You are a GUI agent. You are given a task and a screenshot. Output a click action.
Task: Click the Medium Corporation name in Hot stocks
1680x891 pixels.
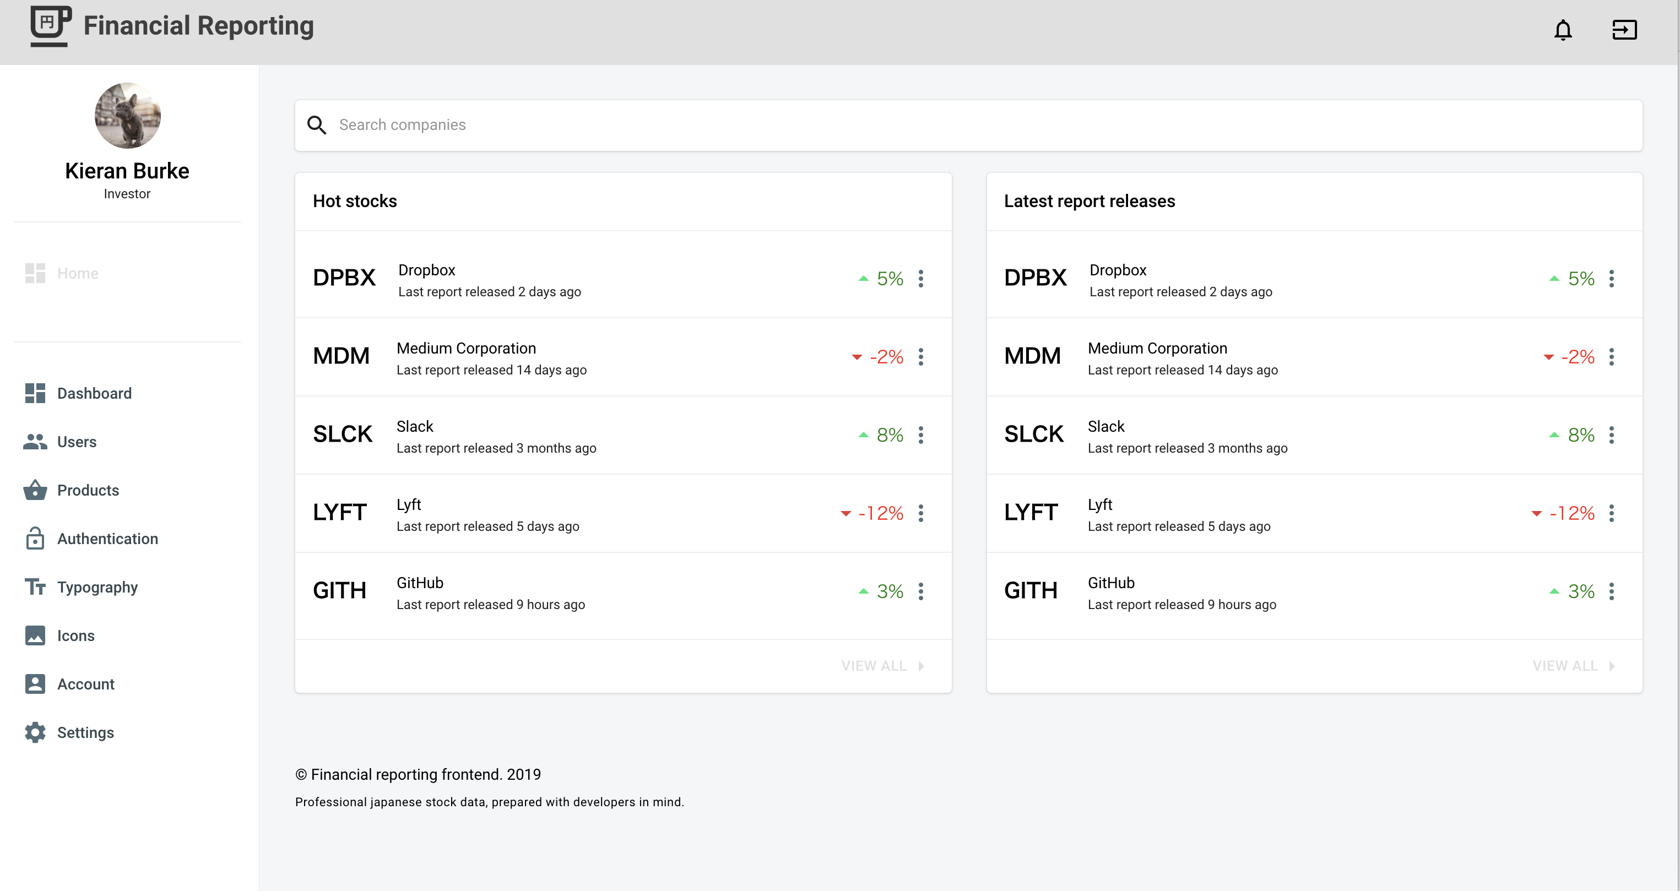point(467,349)
